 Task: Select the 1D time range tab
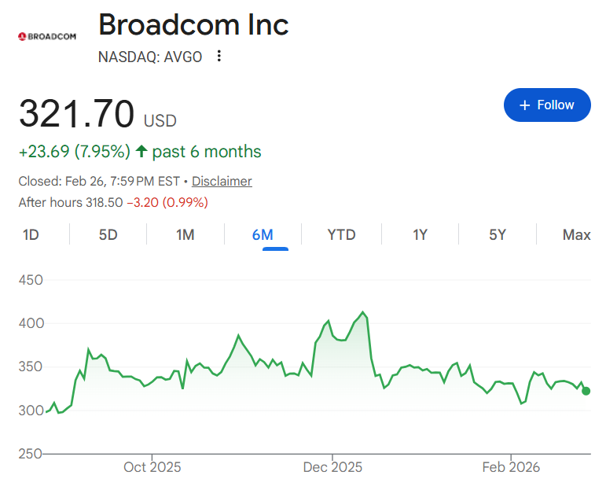click(x=31, y=234)
